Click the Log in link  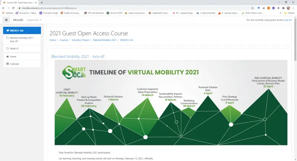coord(287,20)
